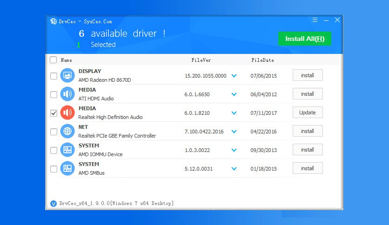
Task: Expand version dropdown for 5.12.0.0031
Action: (234, 169)
